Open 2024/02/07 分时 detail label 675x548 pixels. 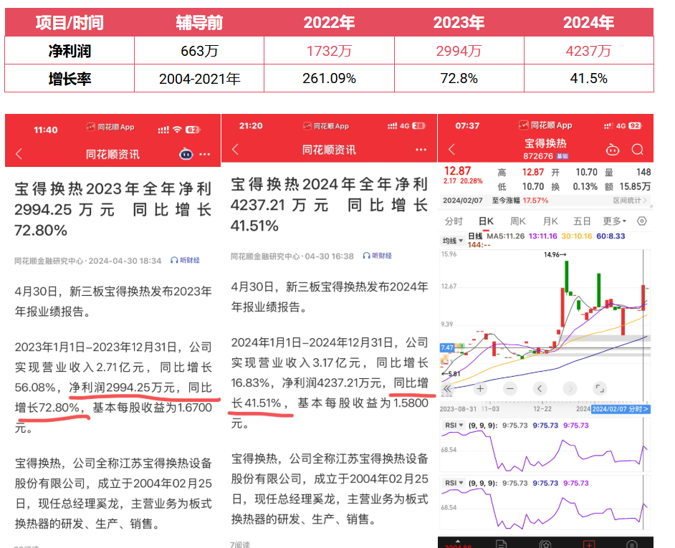click(620, 409)
